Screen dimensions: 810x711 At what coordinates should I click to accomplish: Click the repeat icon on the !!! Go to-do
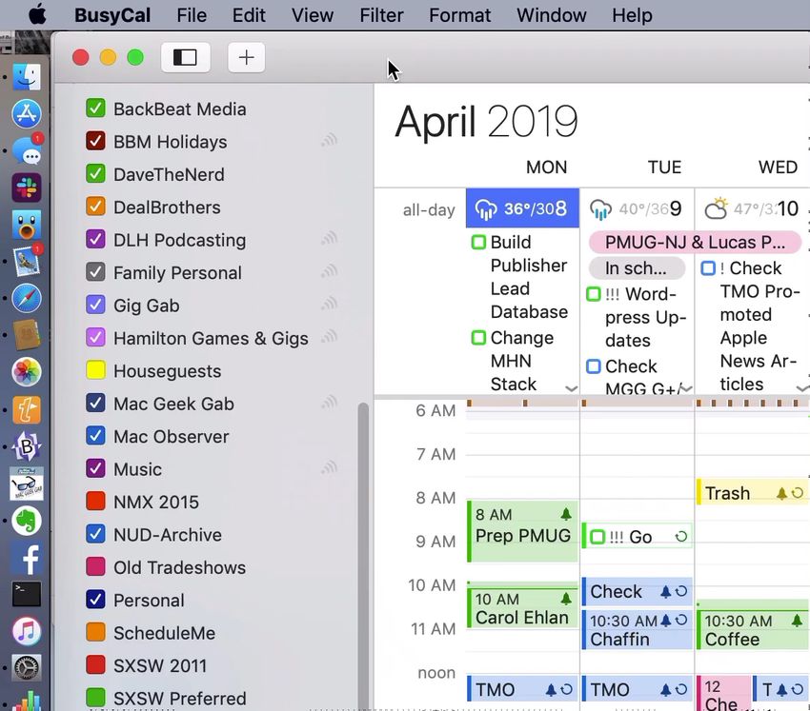pyautogui.click(x=681, y=537)
